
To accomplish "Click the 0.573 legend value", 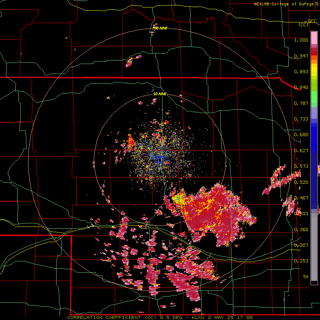I will pyautogui.click(x=301, y=166).
